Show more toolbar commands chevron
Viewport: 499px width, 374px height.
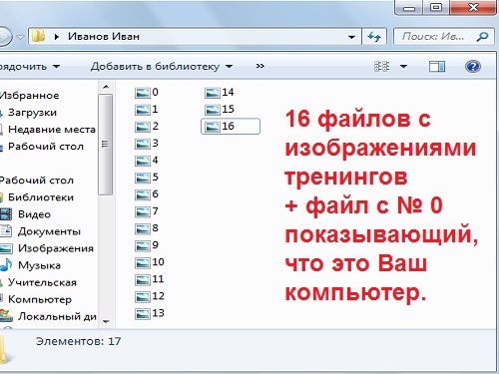[x=260, y=66]
